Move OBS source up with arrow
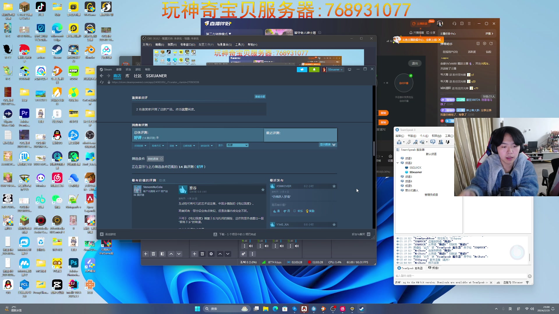This screenshot has height=314, width=559. pos(220,254)
